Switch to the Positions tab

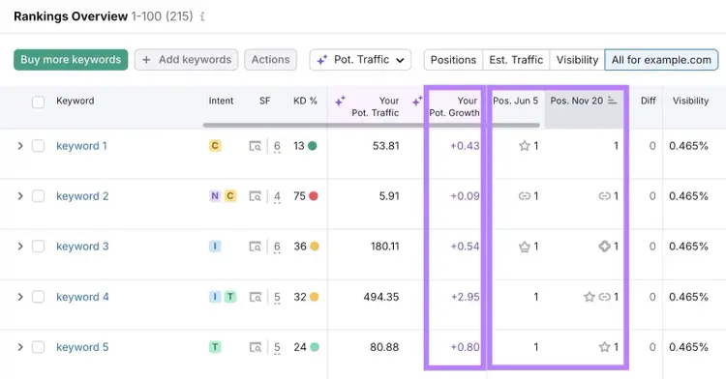point(453,60)
